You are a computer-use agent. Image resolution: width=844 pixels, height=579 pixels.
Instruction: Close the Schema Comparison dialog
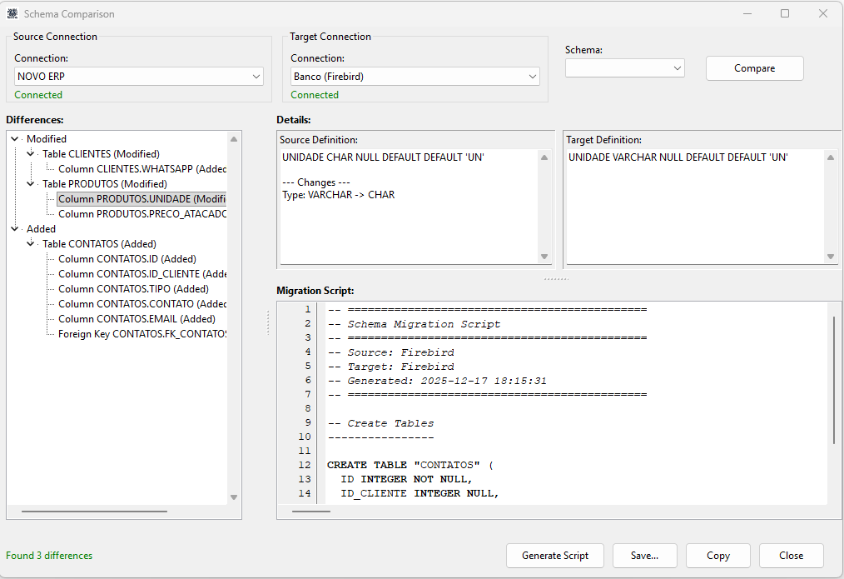click(792, 556)
